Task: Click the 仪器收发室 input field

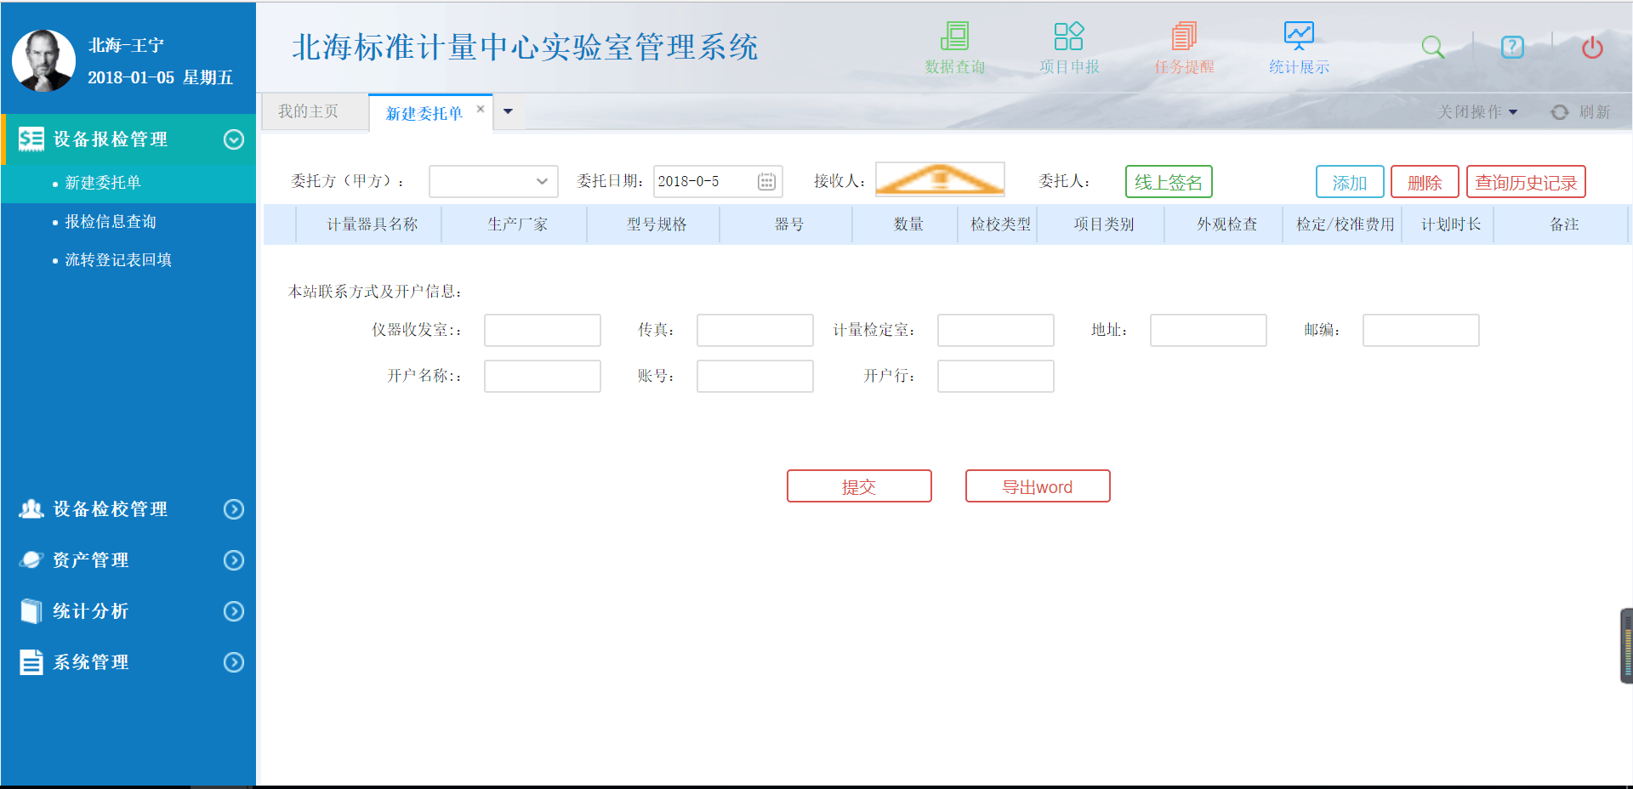Action: [x=543, y=330]
